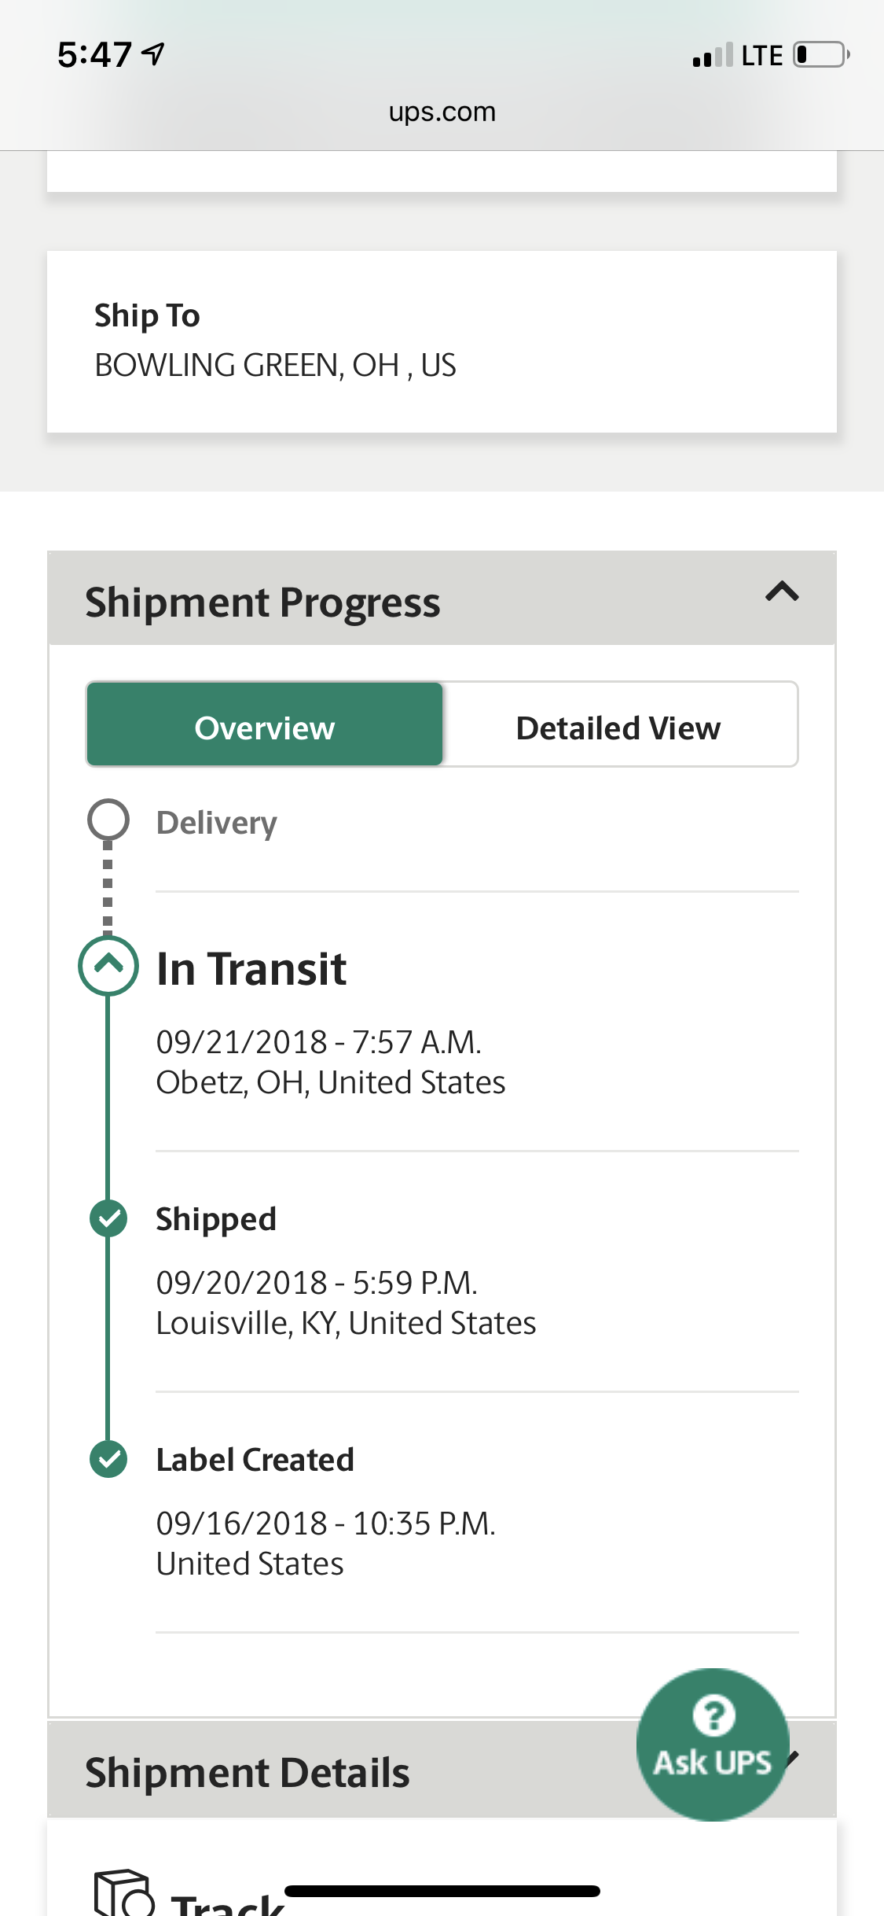Image resolution: width=884 pixels, height=1916 pixels.
Task: Click the Label Created green checkmark icon
Action: [x=108, y=1459]
